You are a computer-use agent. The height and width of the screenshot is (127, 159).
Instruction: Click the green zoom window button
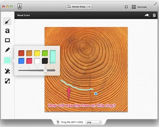[11, 7]
